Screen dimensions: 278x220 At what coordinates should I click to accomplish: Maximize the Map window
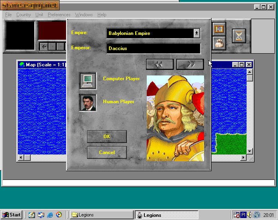(x=241, y=65)
